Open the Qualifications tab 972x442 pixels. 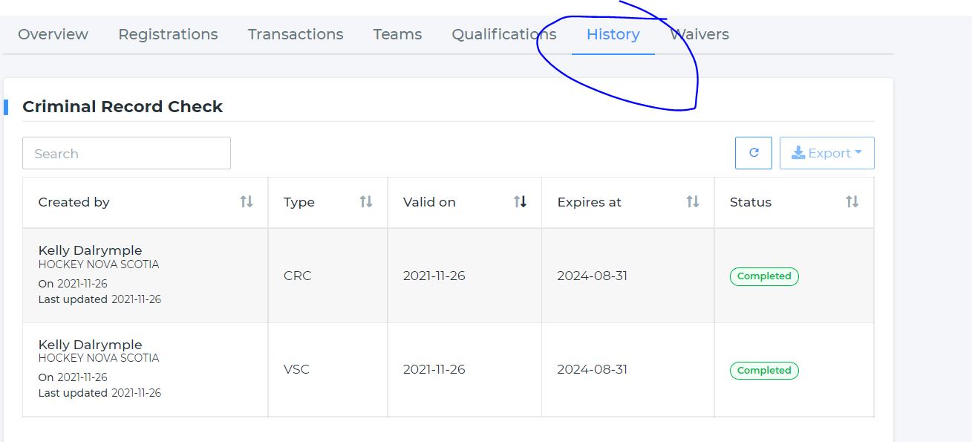[504, 34]
